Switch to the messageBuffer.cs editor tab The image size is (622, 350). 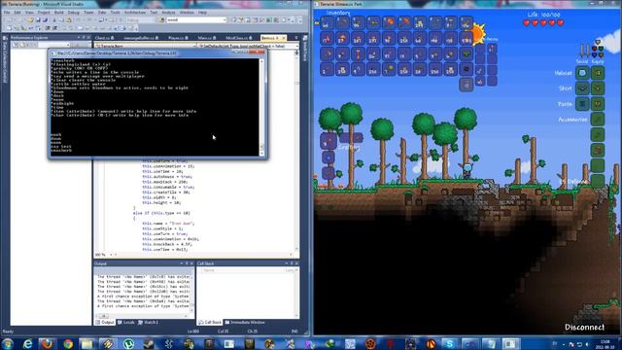click(141, 38)
